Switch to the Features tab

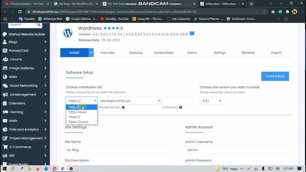(x=136, y=53)
